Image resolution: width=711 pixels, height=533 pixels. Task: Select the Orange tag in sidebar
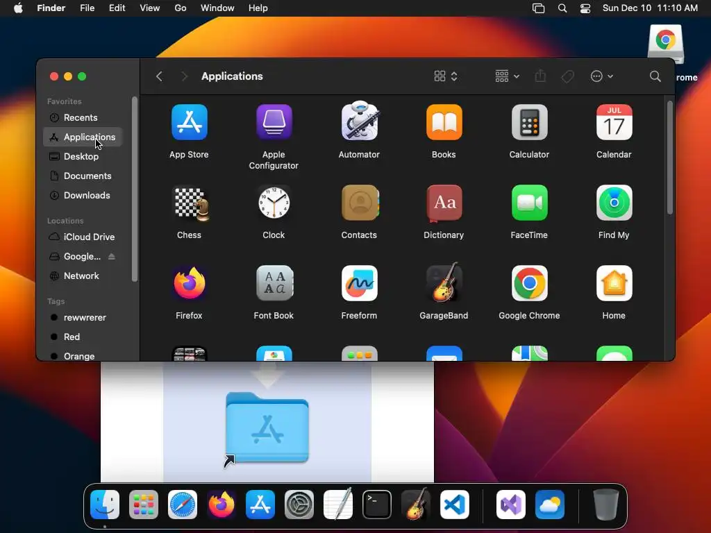tap(83, 356)
